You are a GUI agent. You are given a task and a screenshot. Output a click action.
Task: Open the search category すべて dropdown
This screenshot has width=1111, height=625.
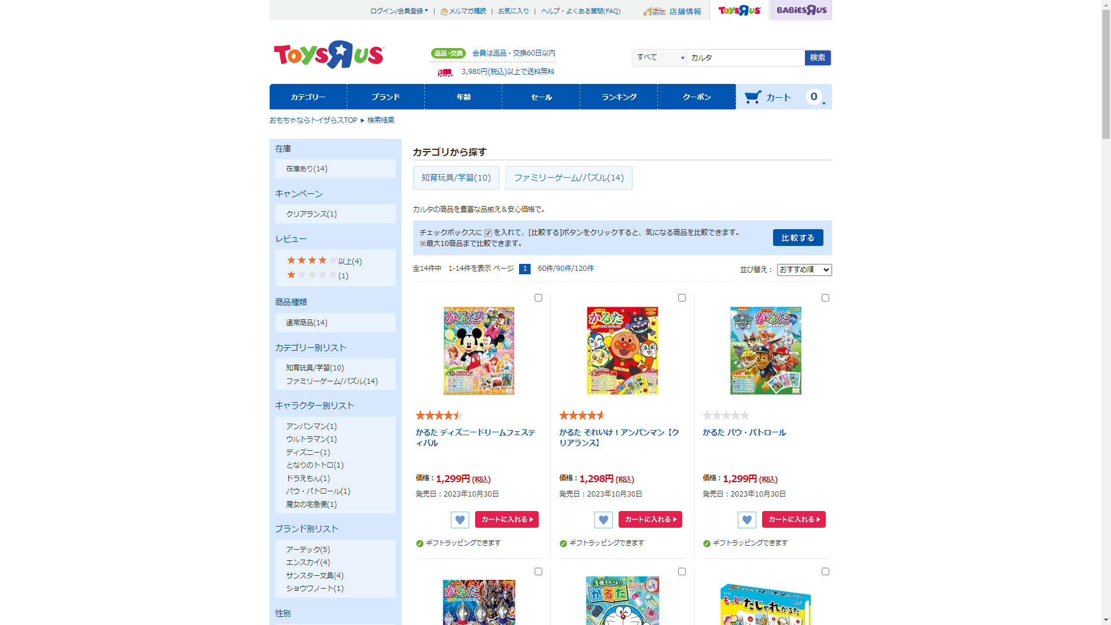[659, 57]
